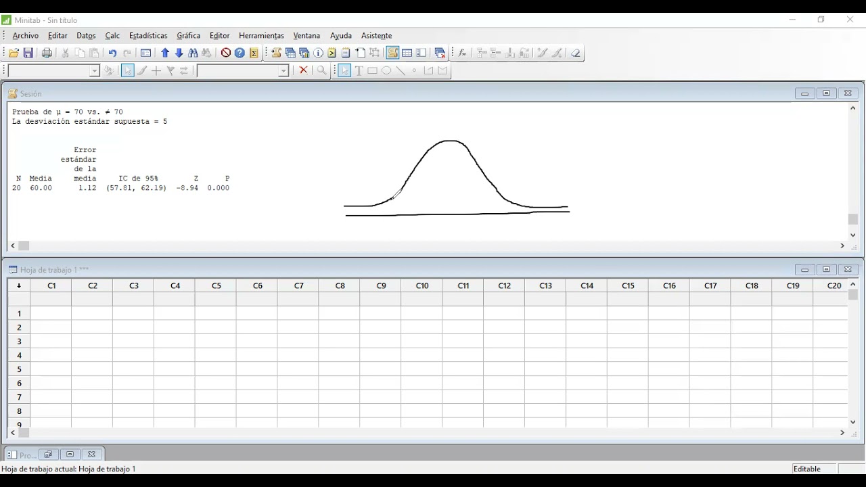Click the cell in row 1 under C3

click(x=134, y=313)
